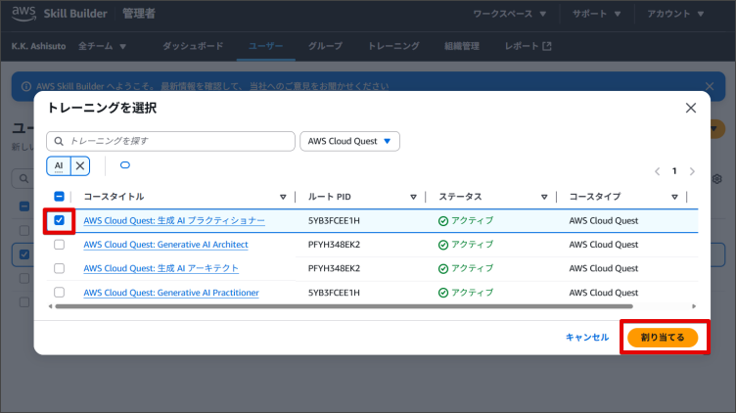Click active status icon in first row
This screenshot has height=413, width=736.
tap(443, 221)
